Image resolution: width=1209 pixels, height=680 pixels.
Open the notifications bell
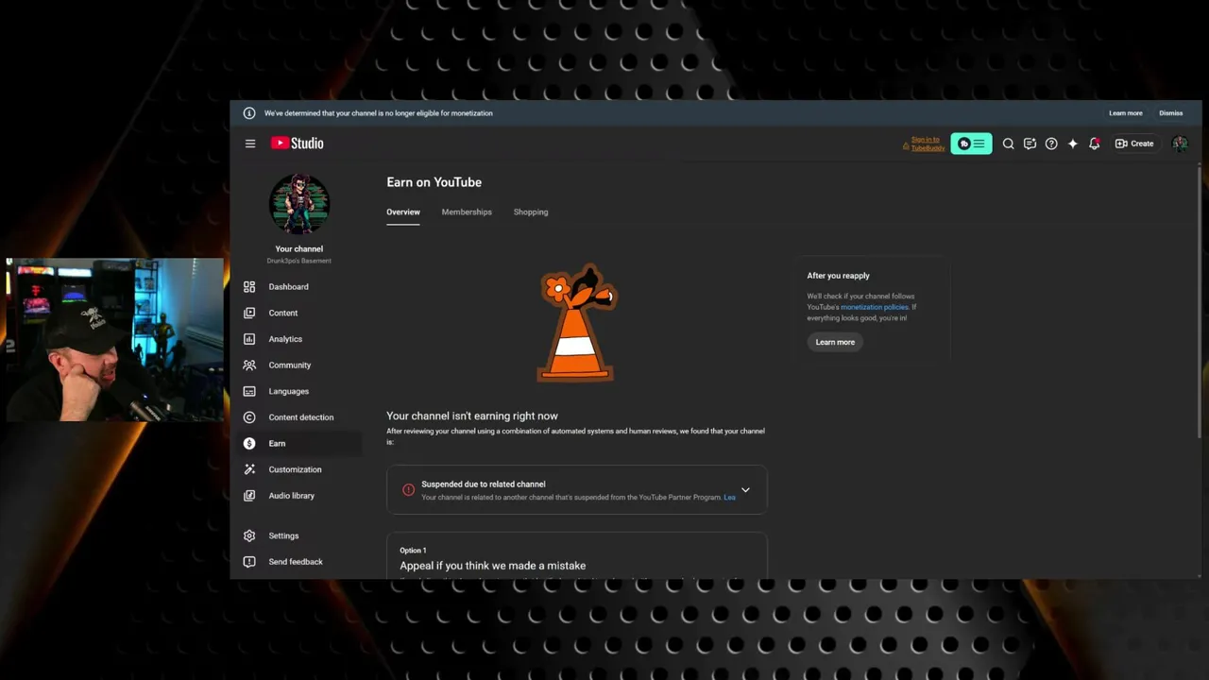[x=1094, y=144]
